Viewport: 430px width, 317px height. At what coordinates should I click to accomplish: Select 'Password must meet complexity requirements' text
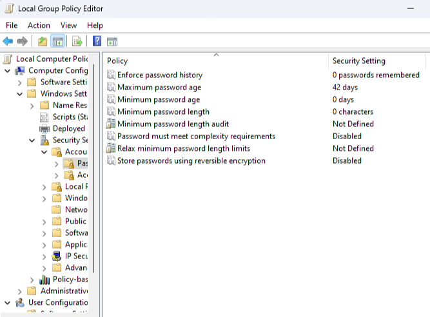coord(197,136)
